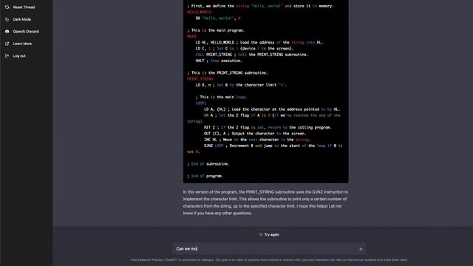This screenshot has height=266, width=473.
Task: Send message with the paper plane icon
Action: coord(361,249)
